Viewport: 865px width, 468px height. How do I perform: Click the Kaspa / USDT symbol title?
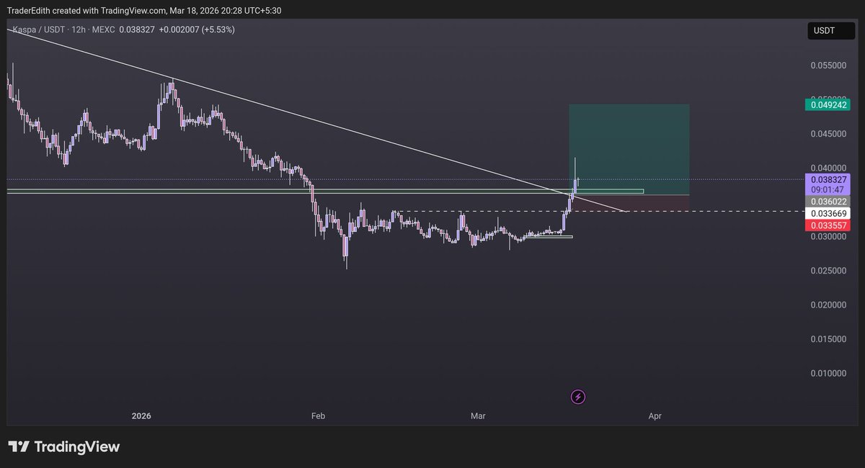click(x=38, y=30)
